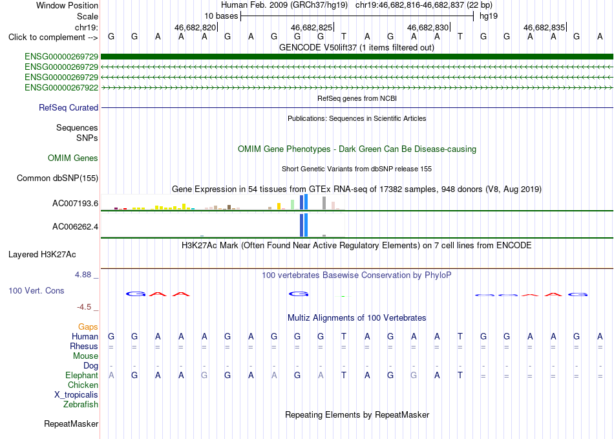Select the X_tropicalis alignment row label
The width and height of the screenshot is (614, 439).
(76, 395)
